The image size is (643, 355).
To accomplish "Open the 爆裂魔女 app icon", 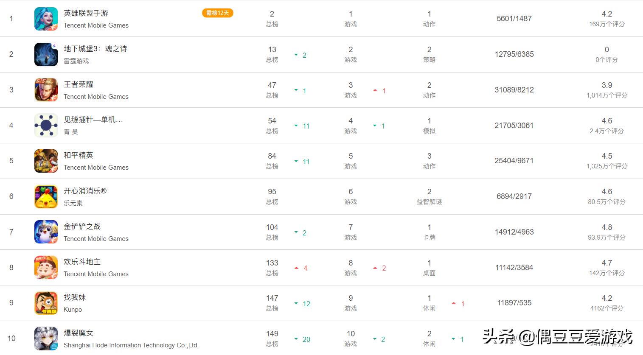I will (x=46, y=338).
